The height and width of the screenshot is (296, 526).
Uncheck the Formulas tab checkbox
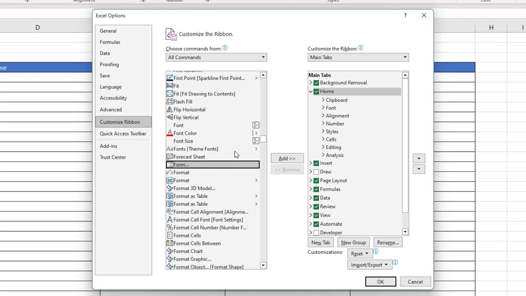pos(316,189)
